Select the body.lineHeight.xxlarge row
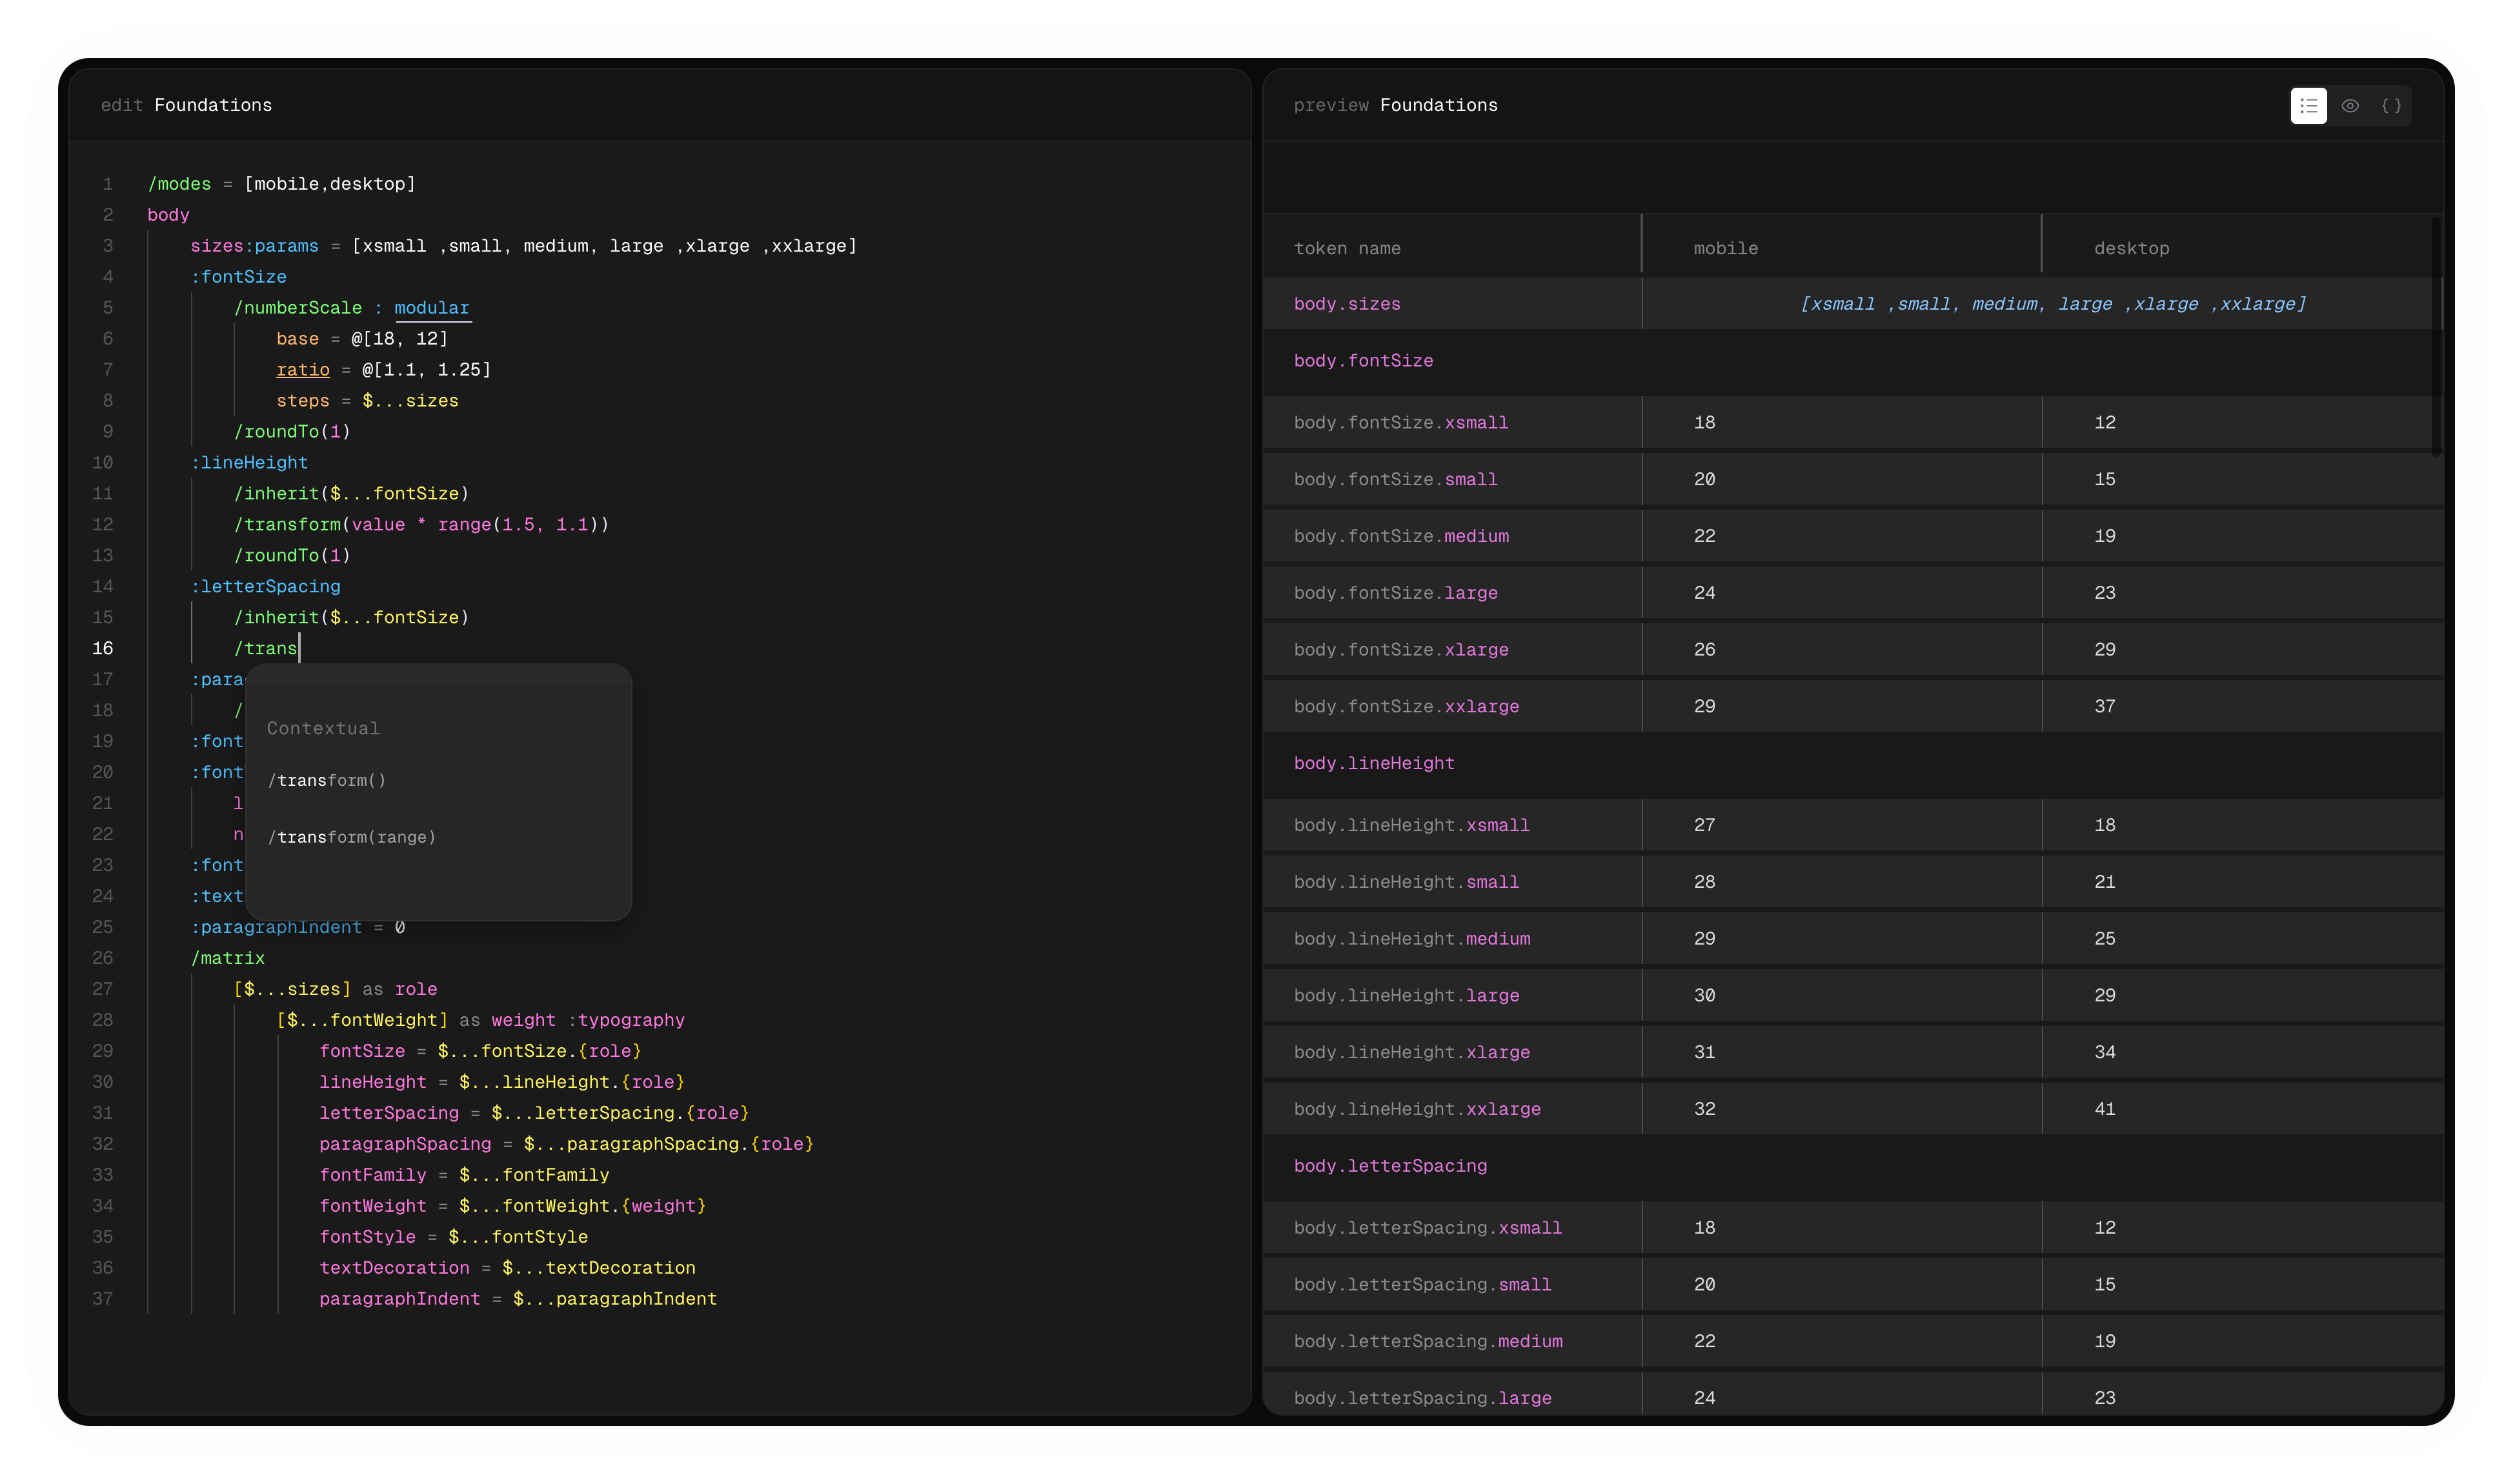The width and height of the screenshot is (2513, 1484). point(1417,1109)
